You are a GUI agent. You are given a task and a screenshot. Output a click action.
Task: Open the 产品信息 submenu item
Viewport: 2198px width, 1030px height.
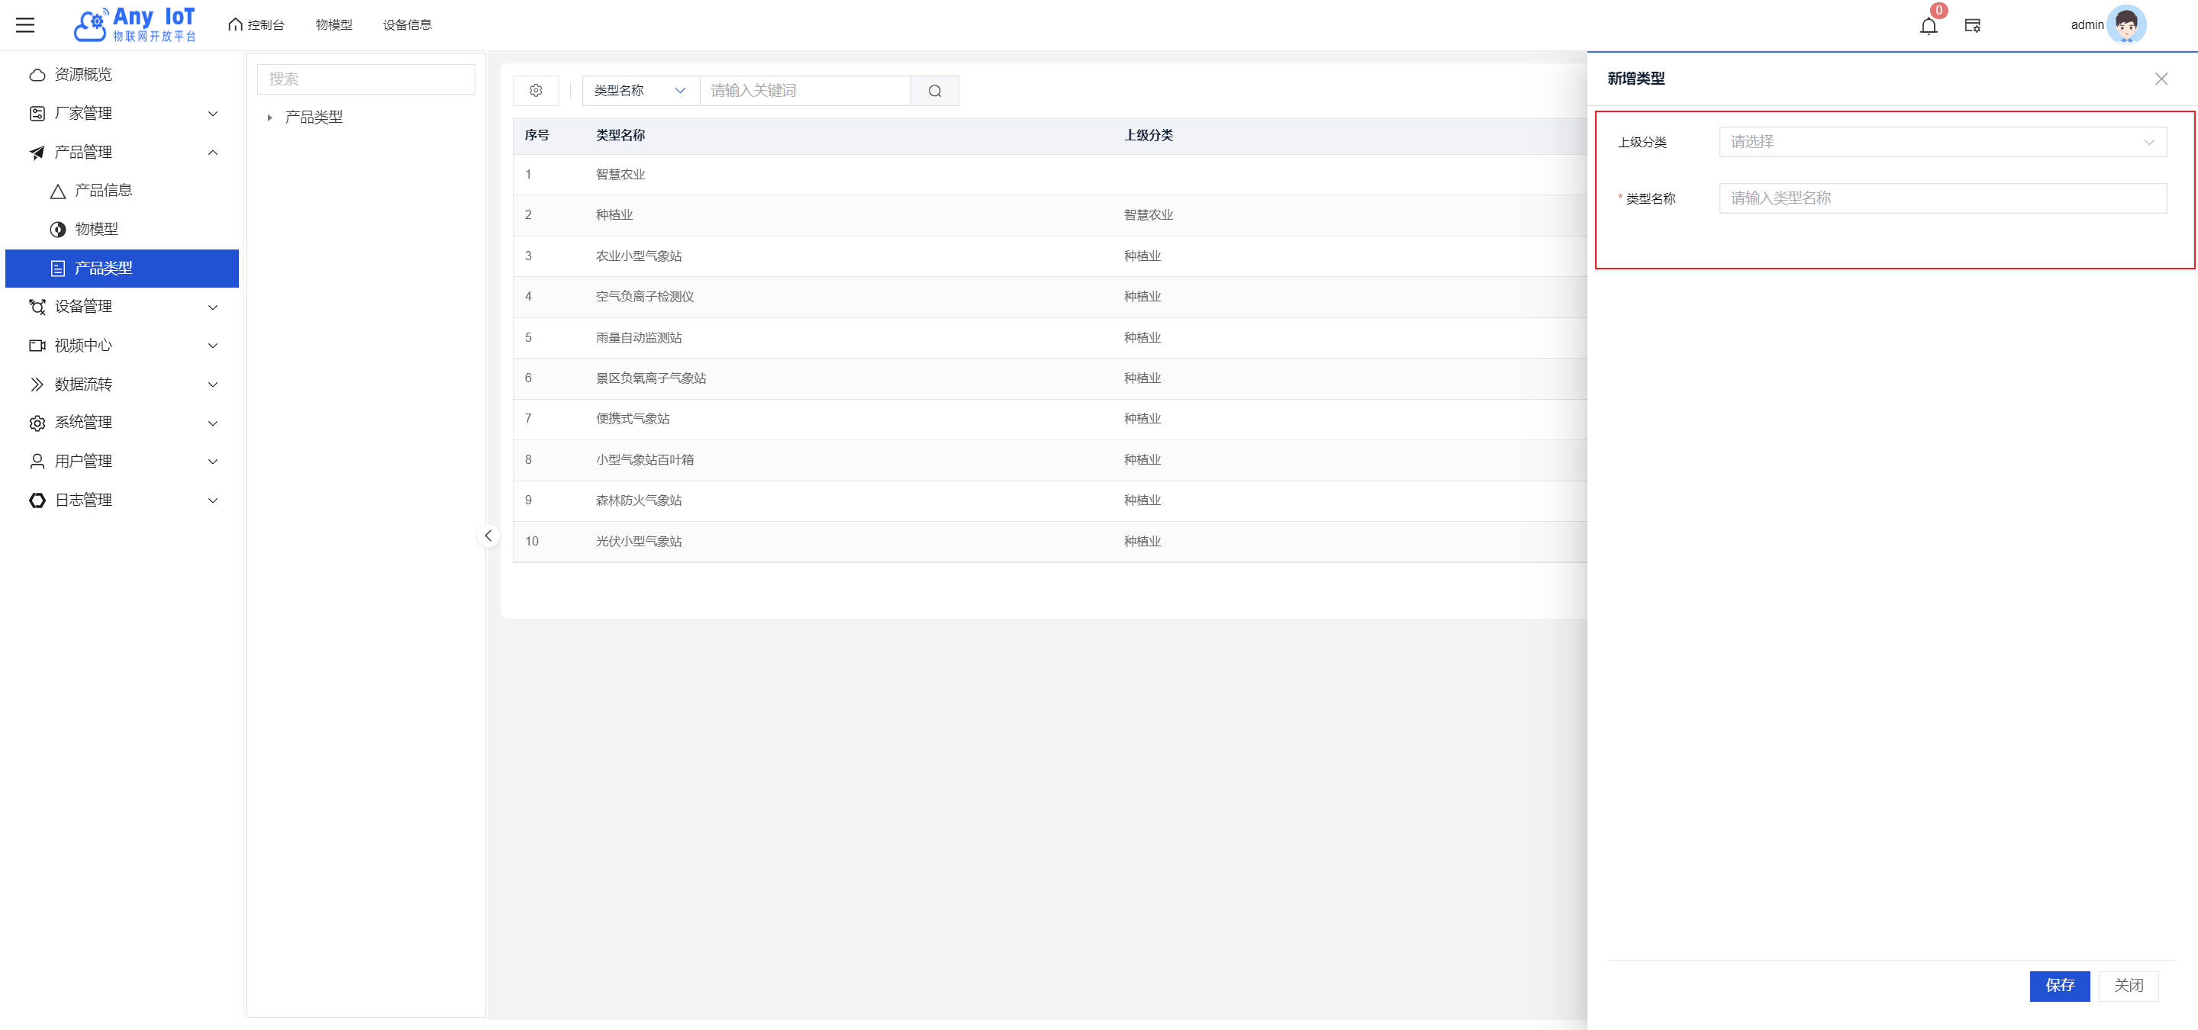click(103, 190)
